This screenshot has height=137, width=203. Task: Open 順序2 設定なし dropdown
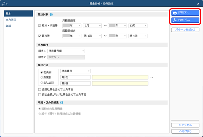(x=66, y=57)
